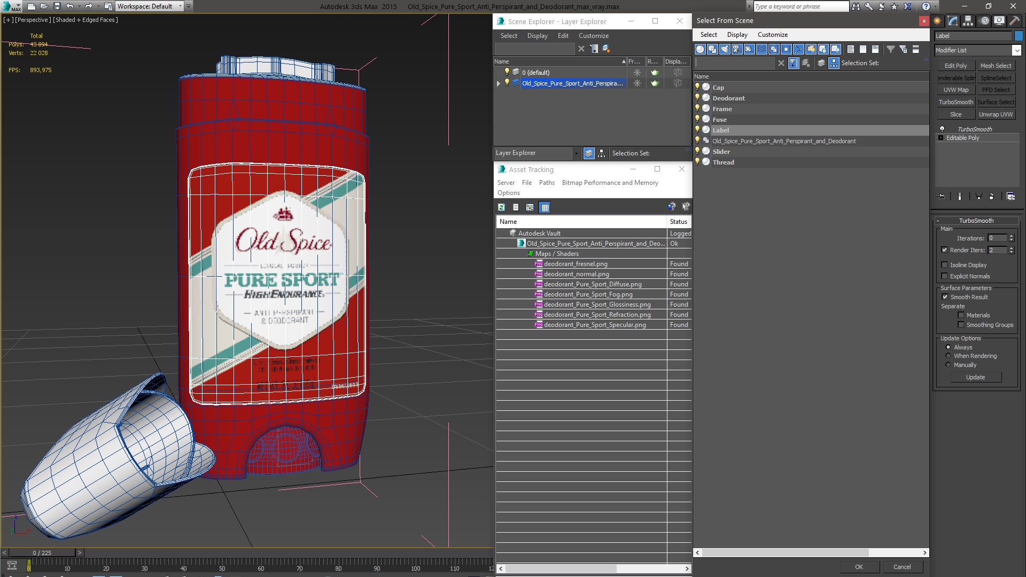Click Table View icon in Asset Tracking toolbar
This screenshot has height=577, width=1026.
545,207
